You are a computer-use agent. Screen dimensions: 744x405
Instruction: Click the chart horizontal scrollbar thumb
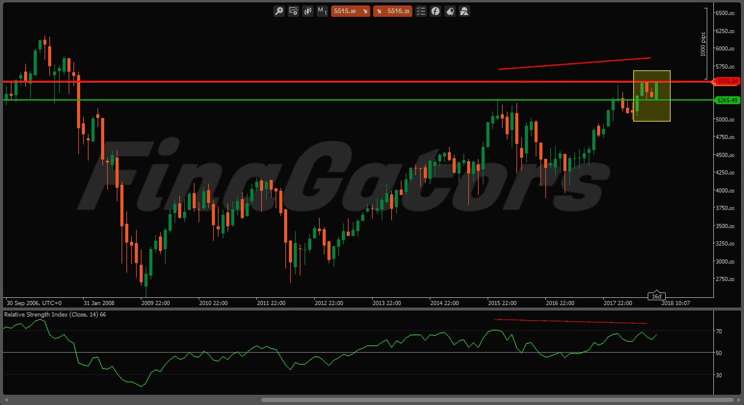point(498,400)
